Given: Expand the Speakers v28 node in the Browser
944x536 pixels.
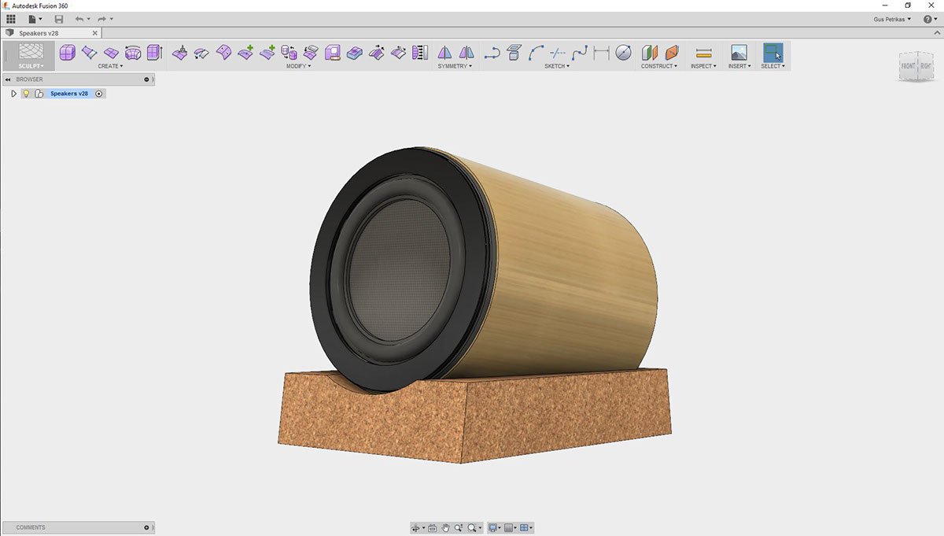Looking at the screenshot, I should (13, 93).
